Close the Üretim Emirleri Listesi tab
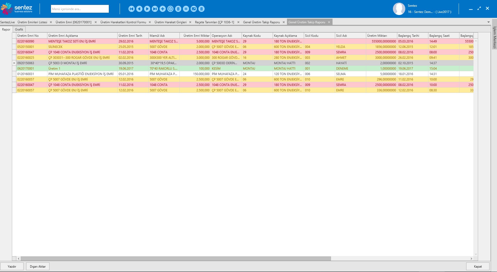The image size is (497, 272). pyautogui.click(x=51, y=22)
